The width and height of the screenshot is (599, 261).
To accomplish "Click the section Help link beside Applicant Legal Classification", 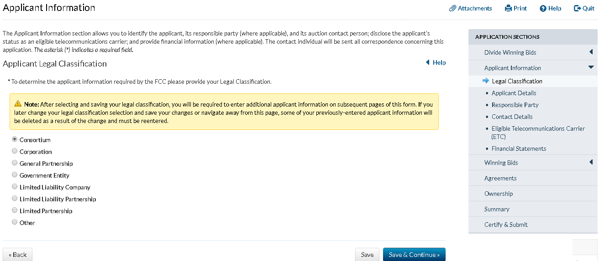I will pos(436,62).
